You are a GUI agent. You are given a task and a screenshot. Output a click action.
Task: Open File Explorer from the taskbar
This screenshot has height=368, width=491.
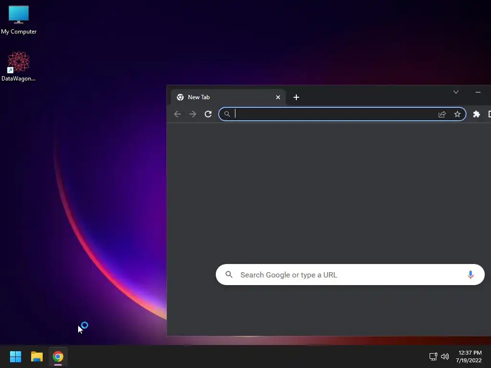coord(36,356)
